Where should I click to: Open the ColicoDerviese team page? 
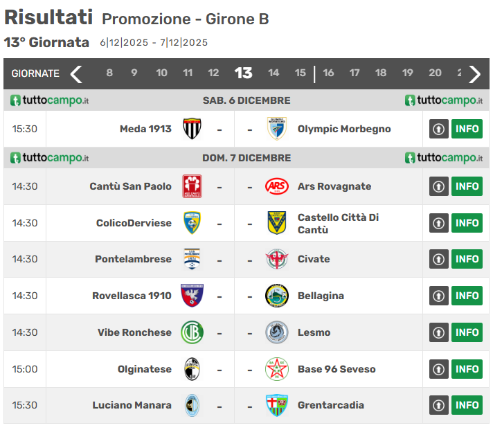pos(134,223)
